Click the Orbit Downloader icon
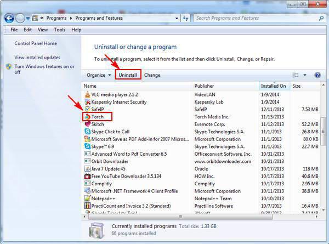The width and height of the screenshot is (329, 244). 87,161
